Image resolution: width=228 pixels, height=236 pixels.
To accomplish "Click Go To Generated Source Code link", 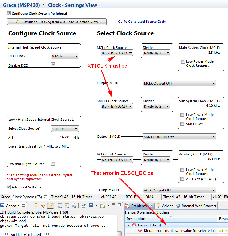I will pyautogui.click(x=142, y=22).
